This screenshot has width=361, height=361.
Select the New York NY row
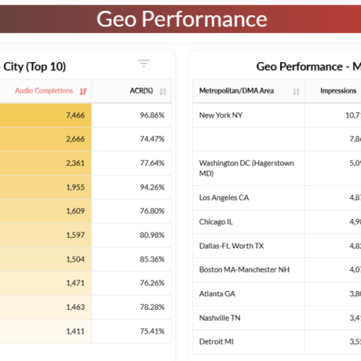click(277, 115)
